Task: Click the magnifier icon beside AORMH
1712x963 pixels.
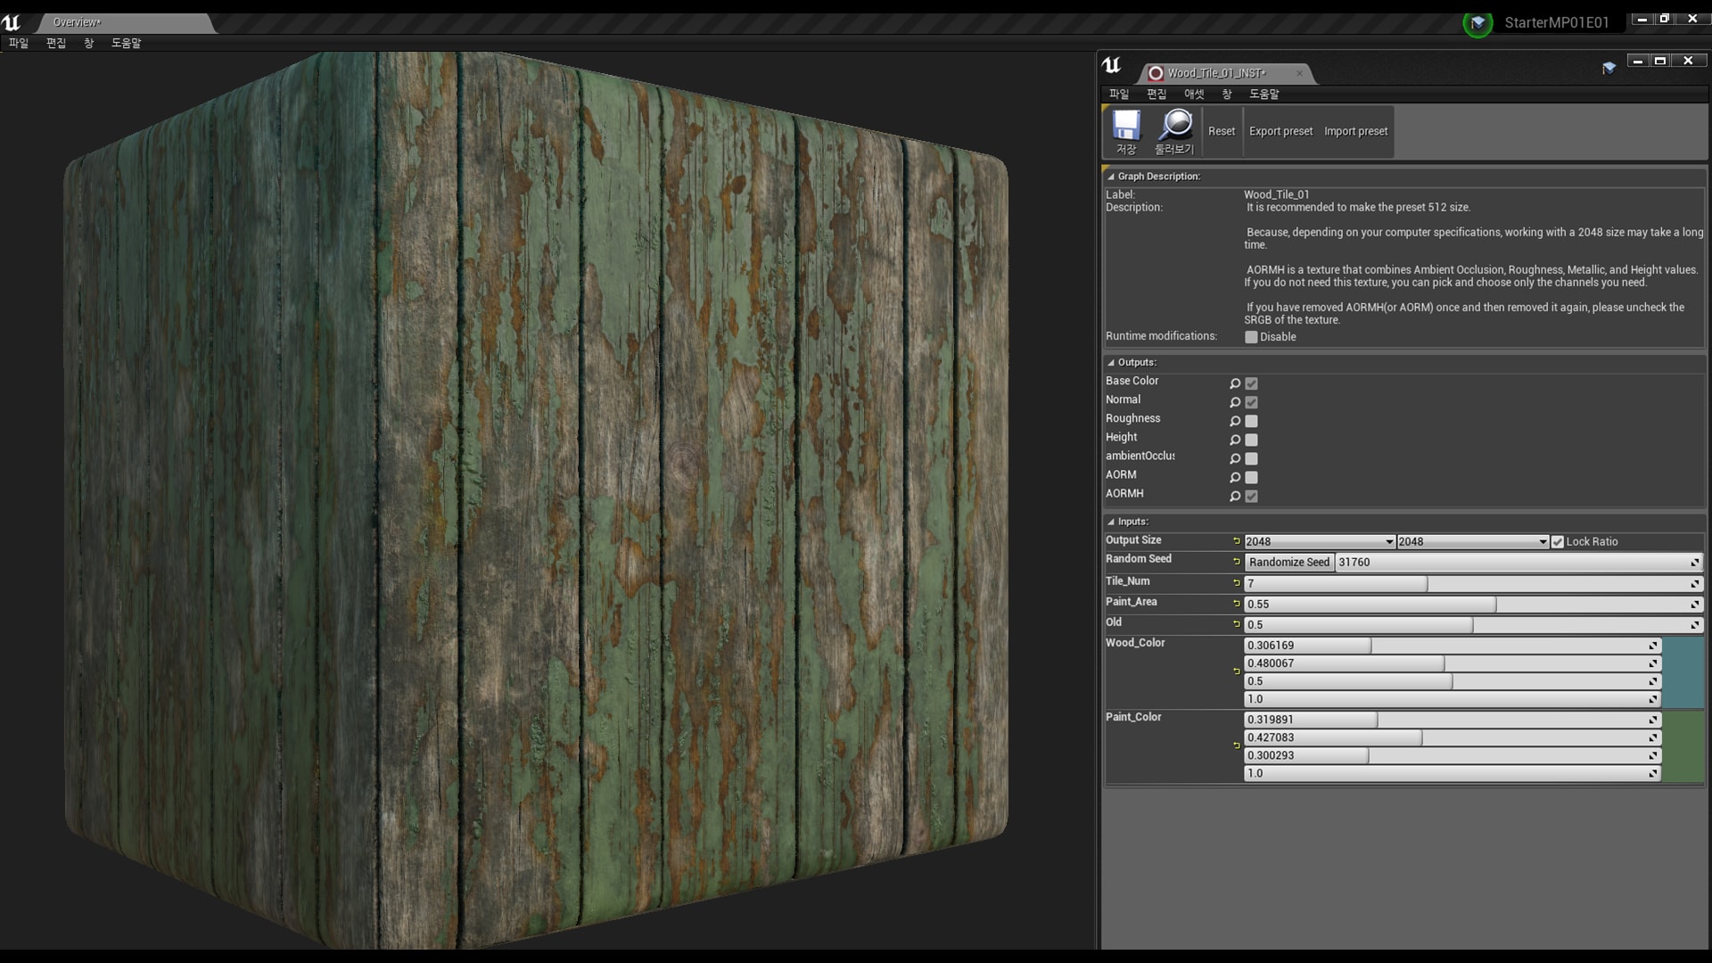Action: 1235,496
